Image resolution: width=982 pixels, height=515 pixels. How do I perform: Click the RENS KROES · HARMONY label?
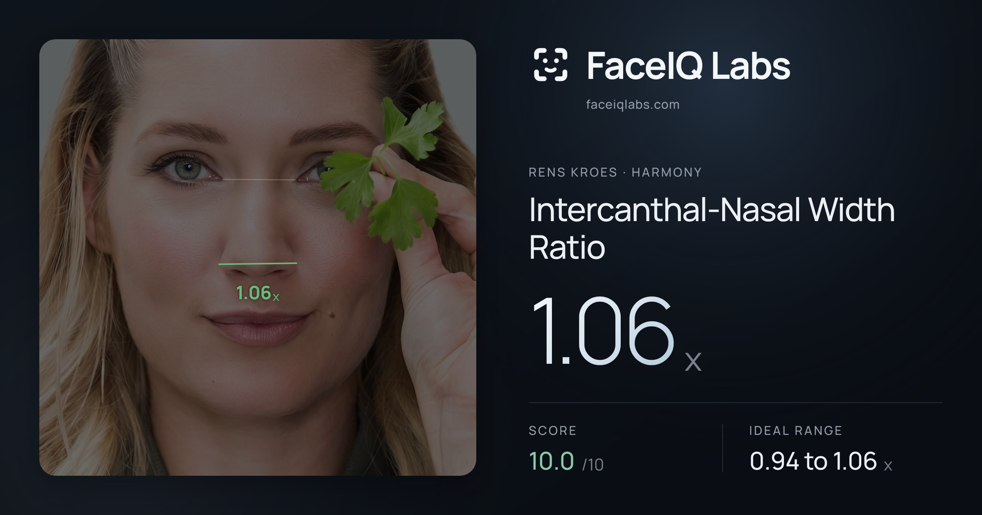point(615,172)
